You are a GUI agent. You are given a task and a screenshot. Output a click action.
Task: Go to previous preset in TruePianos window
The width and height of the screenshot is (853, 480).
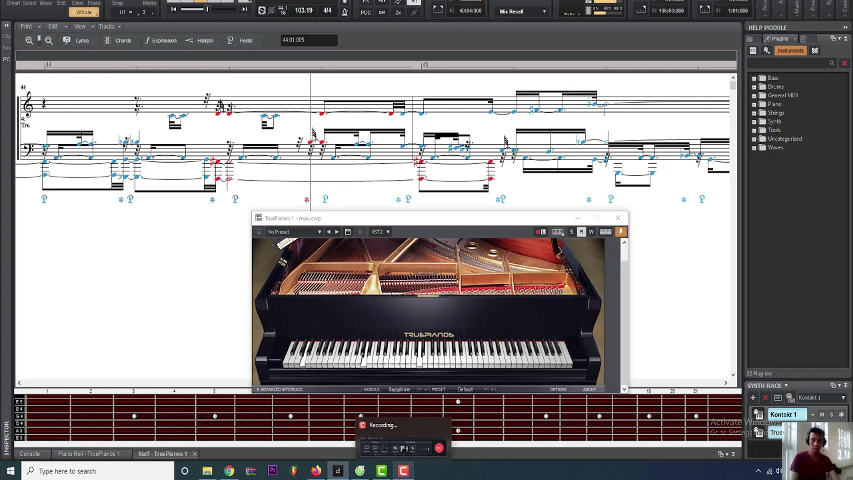[328, 232]
